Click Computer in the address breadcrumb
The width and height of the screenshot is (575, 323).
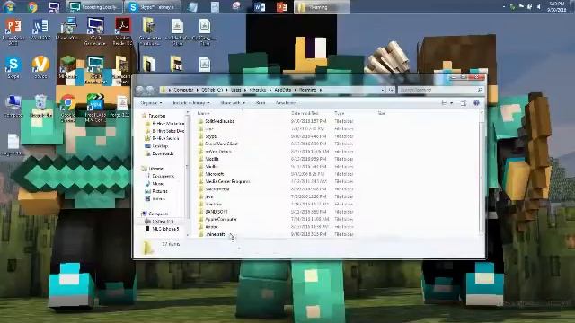(183, 90)
